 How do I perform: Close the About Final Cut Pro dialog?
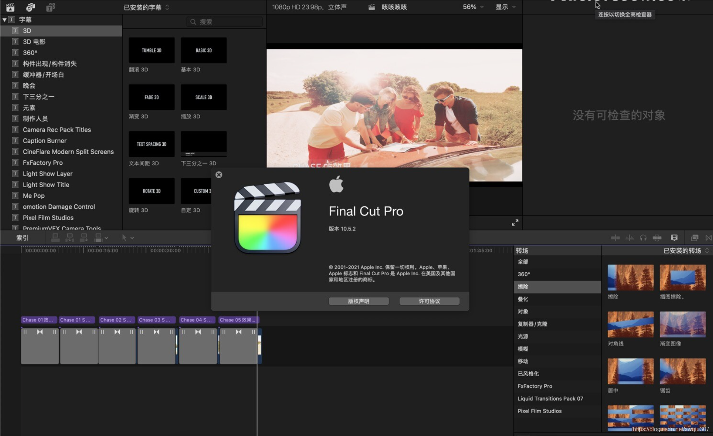(x=219, y=175)
